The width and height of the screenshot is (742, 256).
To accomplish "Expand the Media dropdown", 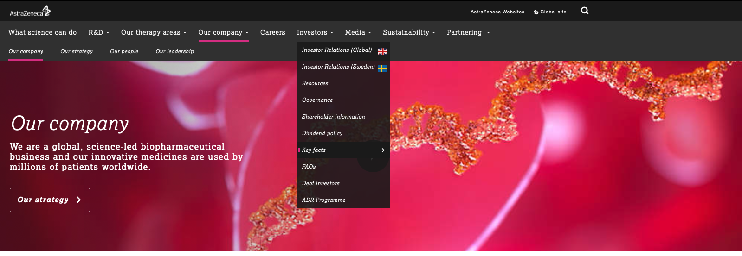I will pos(358,32).
